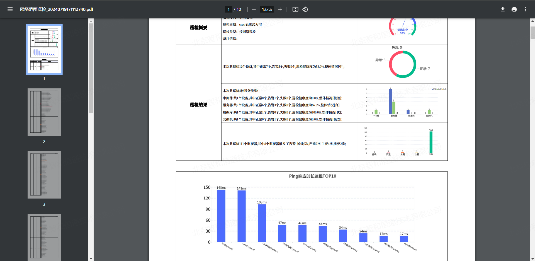Click the thumbnail panel scrollbar thumb

pos(91,68)
